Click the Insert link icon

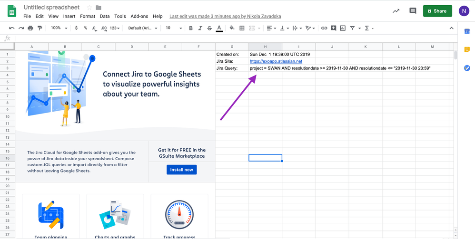tap(324, 28)
